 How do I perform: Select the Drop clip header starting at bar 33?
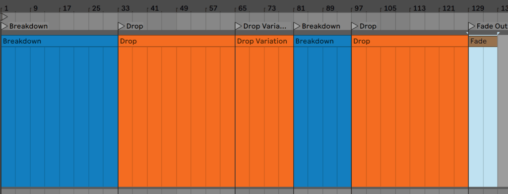tap(177, 41)
